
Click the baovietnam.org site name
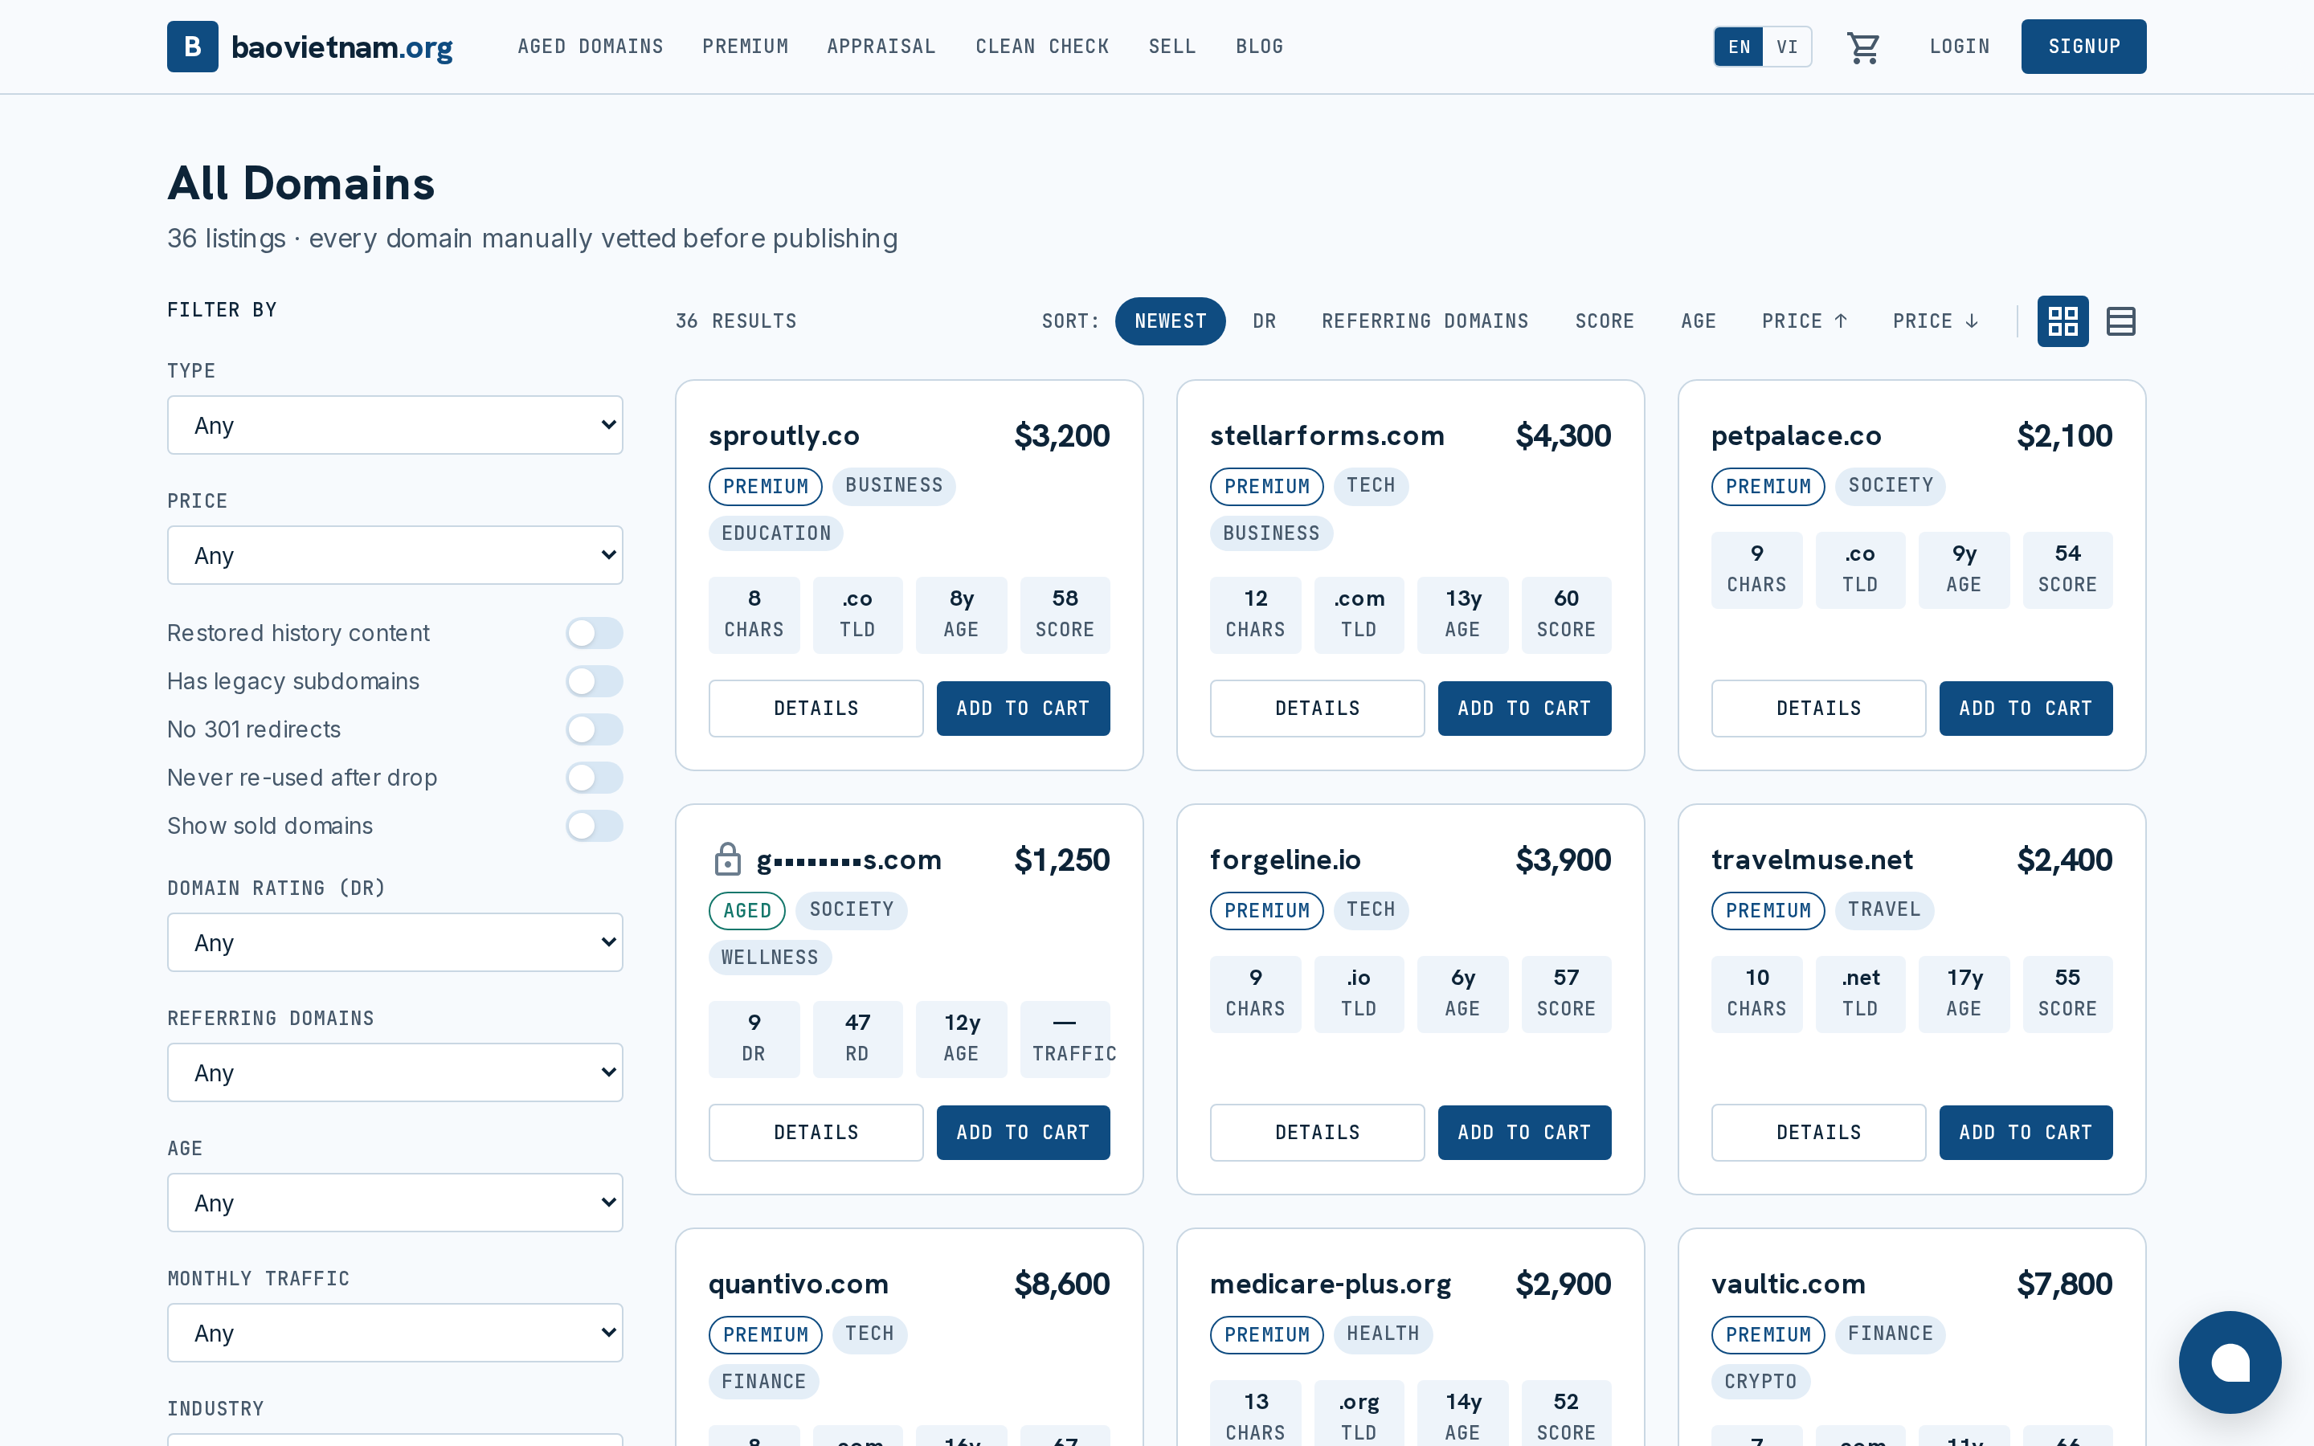pyautogui.click(x=342, y=47)
